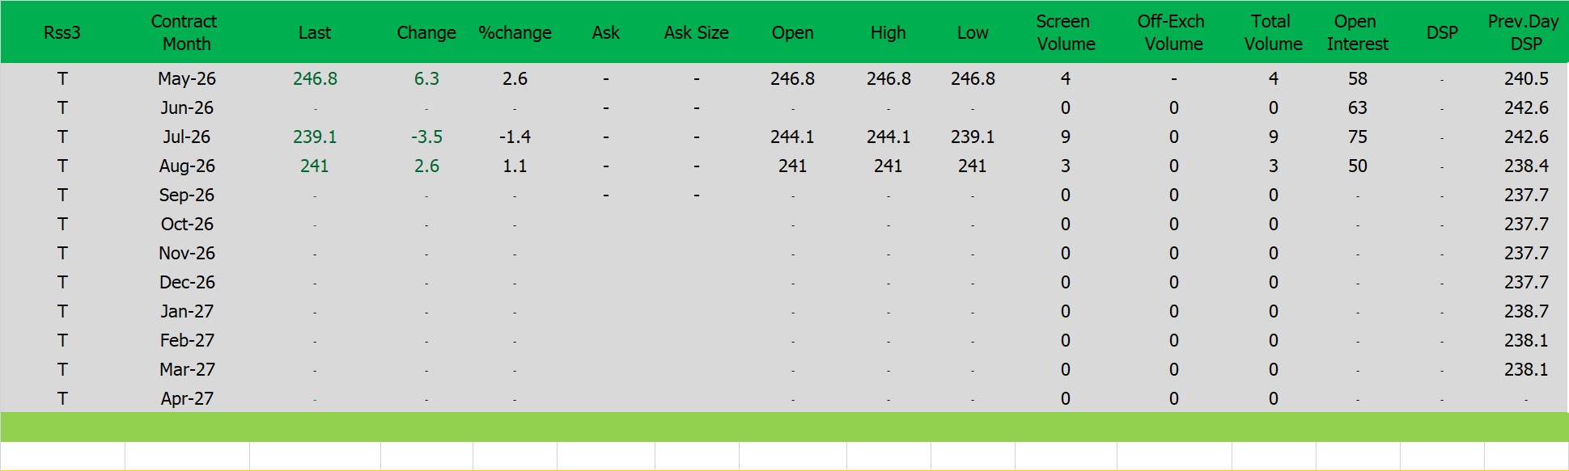Click the Aug-26 Prev.Day DSP value 238.4
The image size is (1569, 471).
[x=1525, y=166]
